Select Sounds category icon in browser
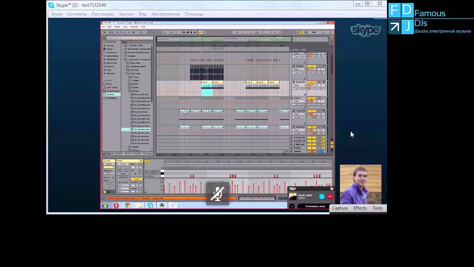Image resolution: width=474 pixels, height=267 pixels. [104, 45]
